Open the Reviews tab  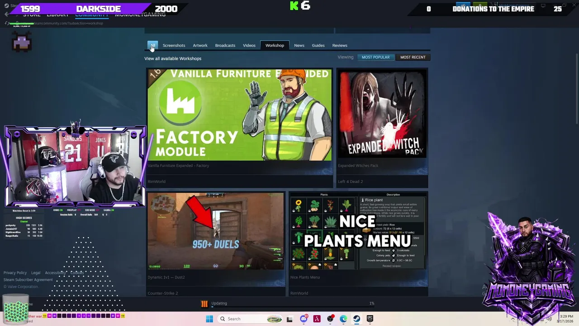[x=340, y=45]
